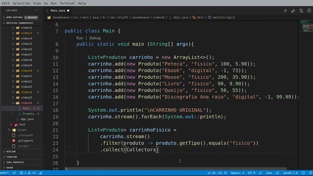This screenshot has width=313, height=176.
Task: Change line ending via LF indicator
Action: tap(261, 173)
